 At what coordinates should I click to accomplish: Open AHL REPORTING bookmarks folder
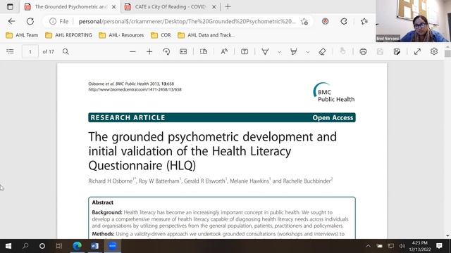[x=69, y=35]
